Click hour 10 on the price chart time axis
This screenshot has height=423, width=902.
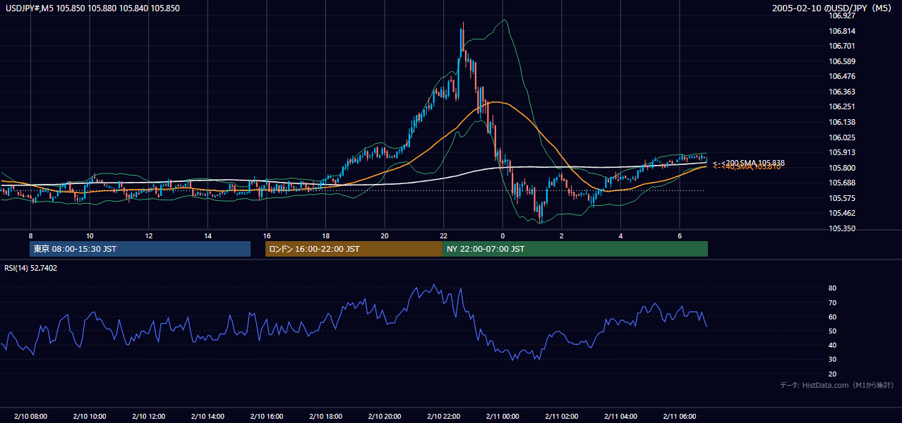click(90, 235)
